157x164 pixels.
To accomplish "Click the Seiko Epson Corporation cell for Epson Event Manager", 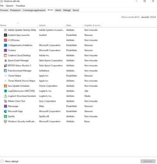I will (51, 61).
